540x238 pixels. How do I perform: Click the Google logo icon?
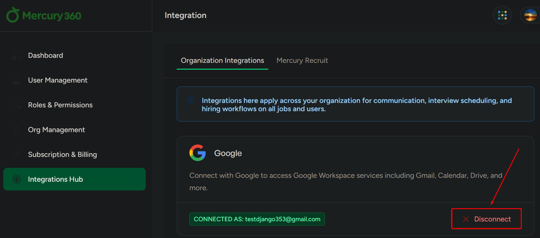pos(197,153)
